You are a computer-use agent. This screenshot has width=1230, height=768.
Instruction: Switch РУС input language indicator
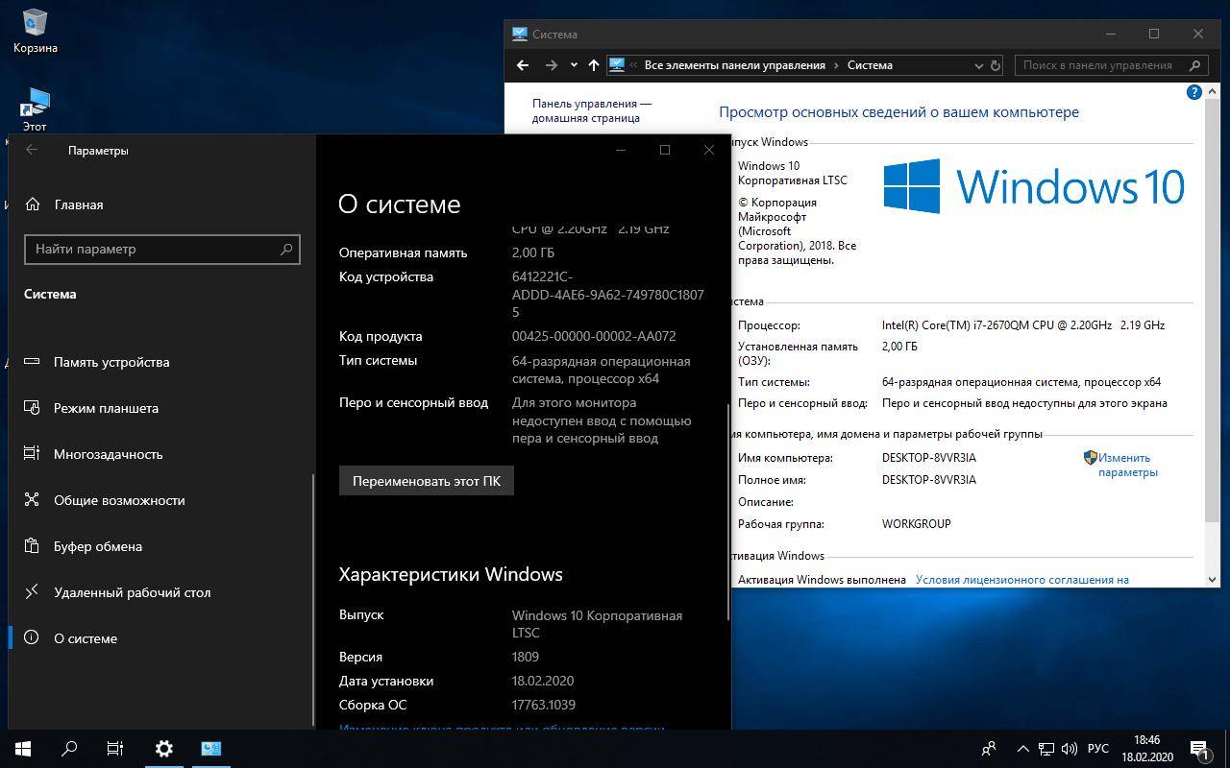point(1098,749)
